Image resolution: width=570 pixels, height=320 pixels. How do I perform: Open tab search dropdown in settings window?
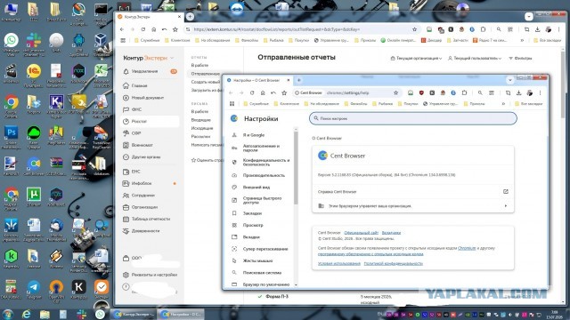(510, 80)
